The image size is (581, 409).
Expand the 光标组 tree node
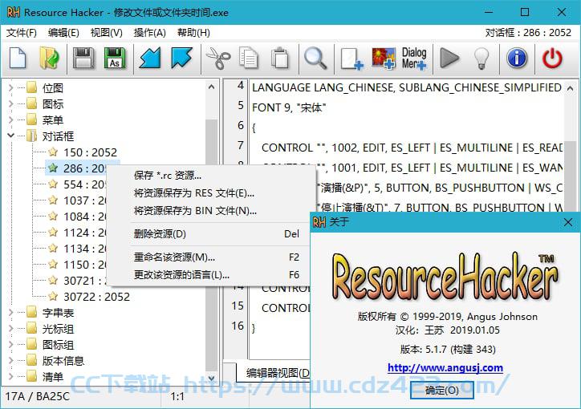pos(10,329)
